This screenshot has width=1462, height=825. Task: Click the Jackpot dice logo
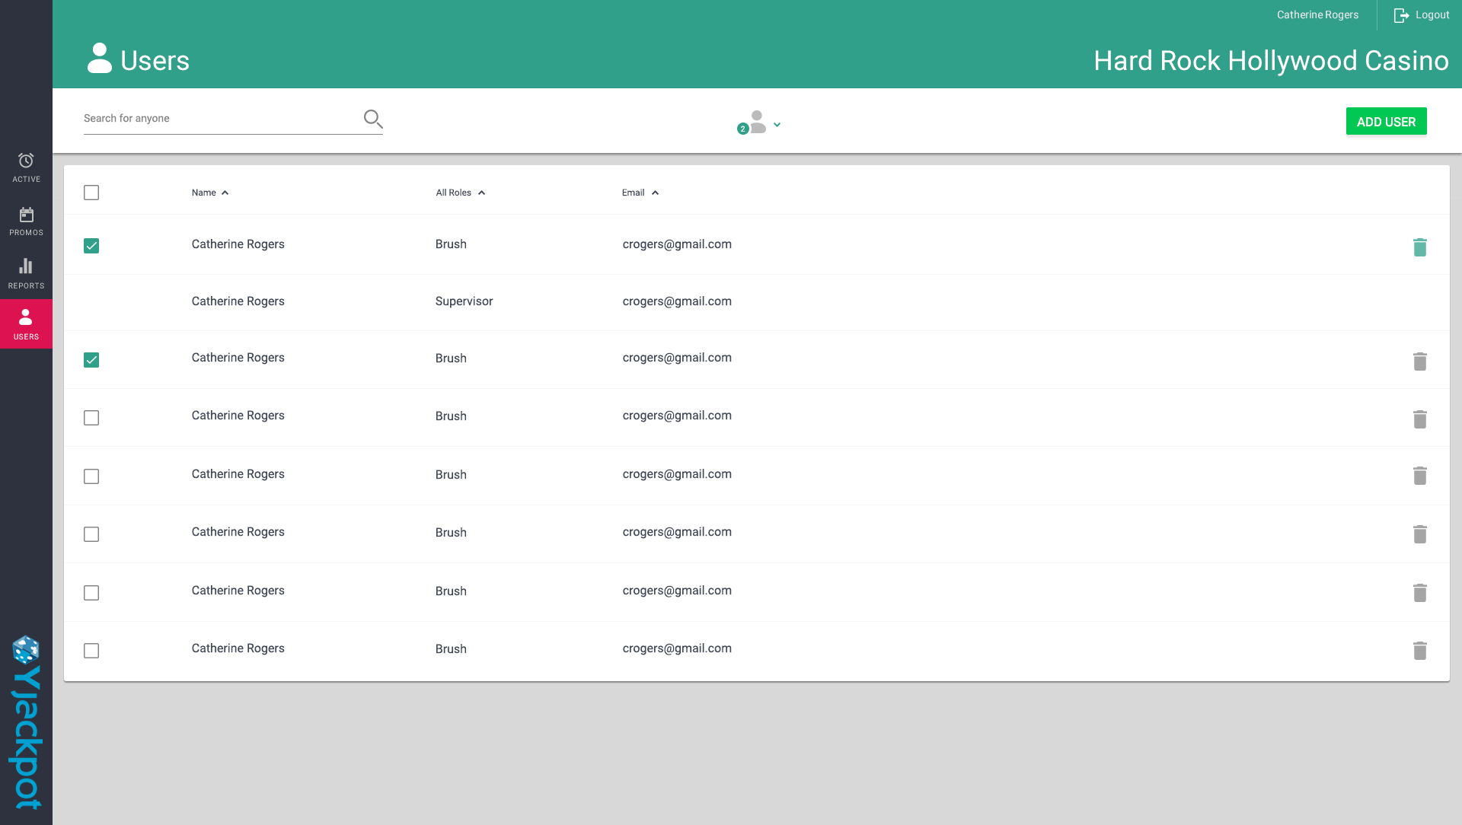click(x=26, y=651)
